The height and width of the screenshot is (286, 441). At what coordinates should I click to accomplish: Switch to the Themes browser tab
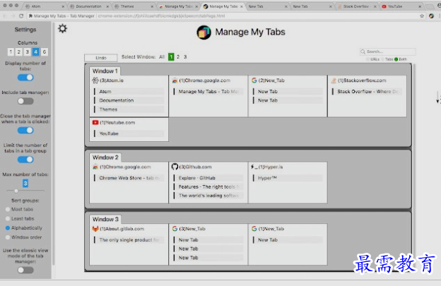click(134, 6)
